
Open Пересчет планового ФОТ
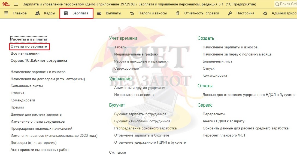(x=224, y=135)
